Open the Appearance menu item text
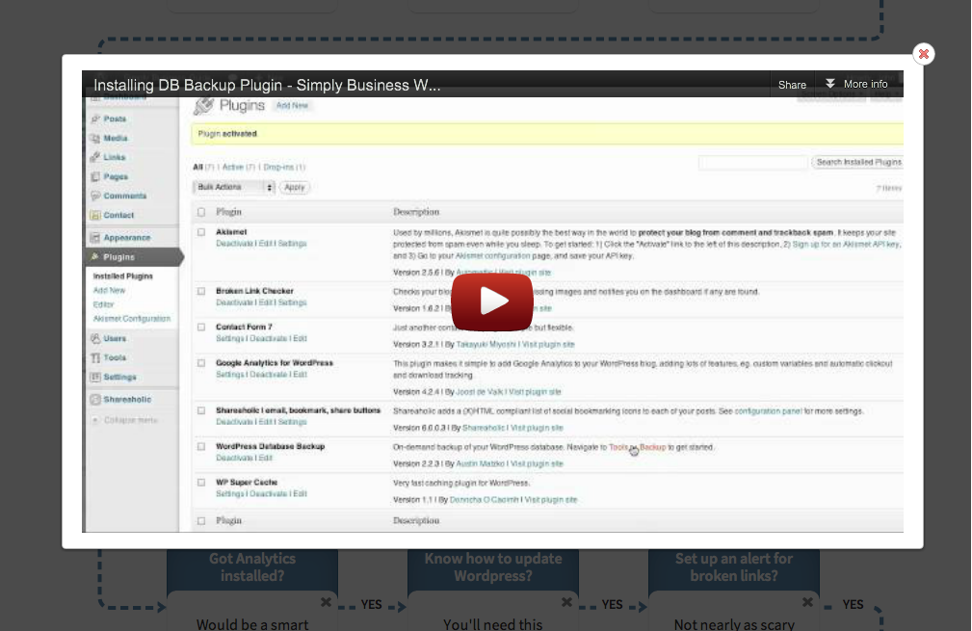 [127, 238]
